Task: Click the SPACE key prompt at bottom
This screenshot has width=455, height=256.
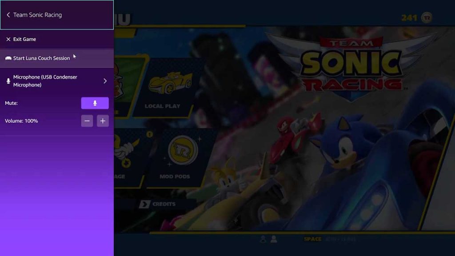Action: coord(312,239)
